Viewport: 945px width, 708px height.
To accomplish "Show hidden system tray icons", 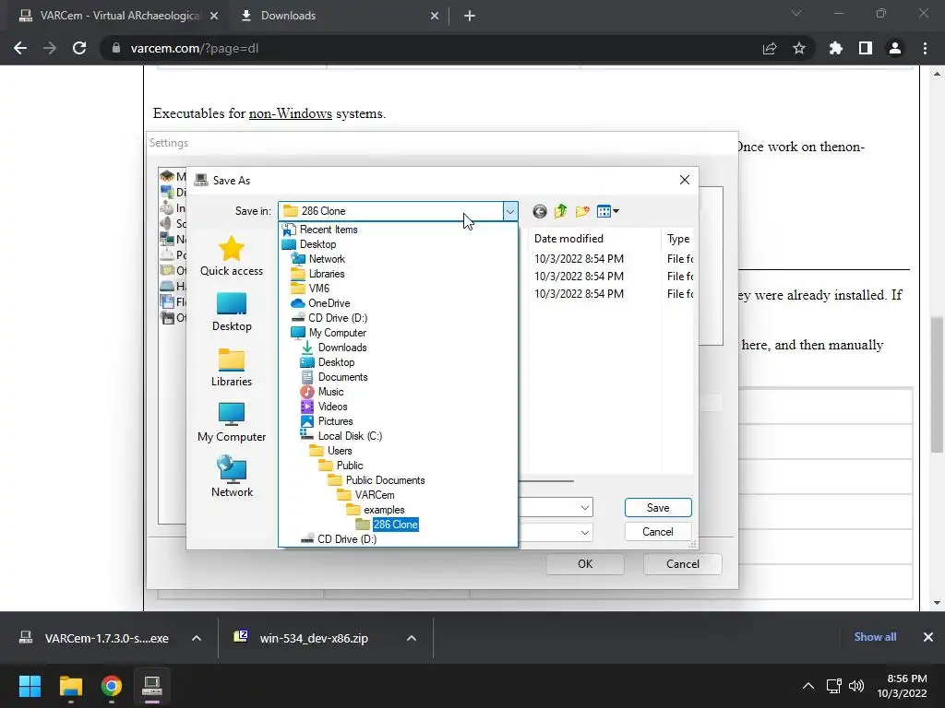I will tap(808, 686).
